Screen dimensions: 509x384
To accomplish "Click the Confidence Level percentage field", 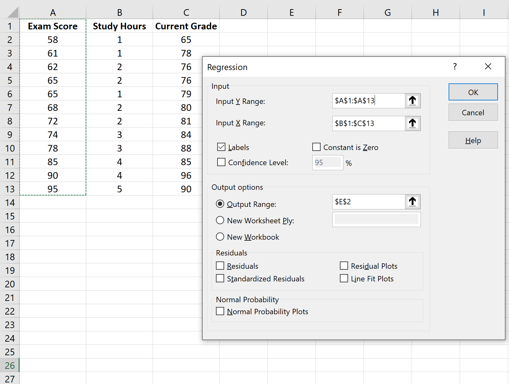I will click(x=327, y=162).
